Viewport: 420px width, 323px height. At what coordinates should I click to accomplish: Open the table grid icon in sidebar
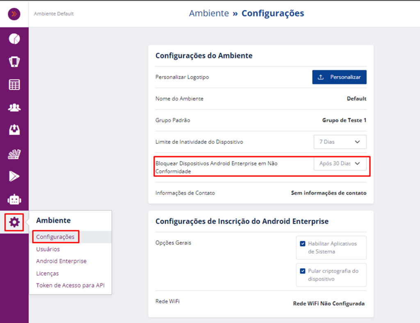tap(14, 84)
